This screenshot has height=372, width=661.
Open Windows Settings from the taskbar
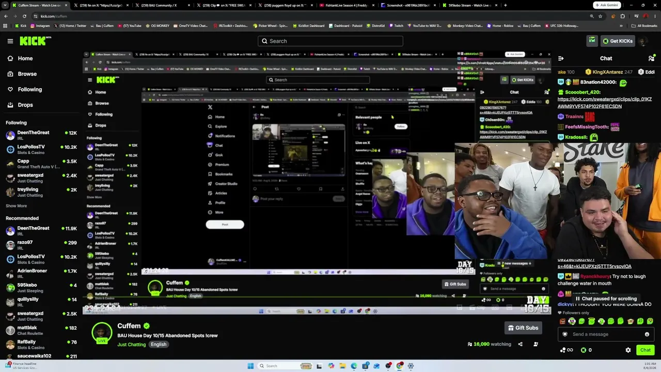[x=411, y=366]
